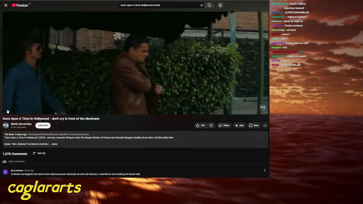
Task: Open the comments Sort by dropdown
Action: pyautogui.click(x=39, y=153)
